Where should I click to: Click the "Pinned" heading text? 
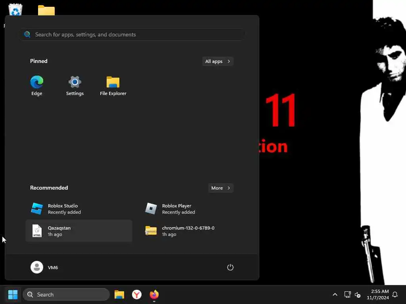(x=39, y=61)
